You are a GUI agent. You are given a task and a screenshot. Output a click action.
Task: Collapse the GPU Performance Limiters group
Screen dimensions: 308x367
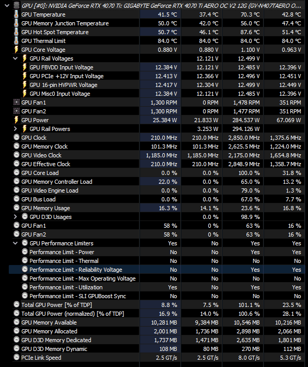pyautogui.click(x=16, y=243)
